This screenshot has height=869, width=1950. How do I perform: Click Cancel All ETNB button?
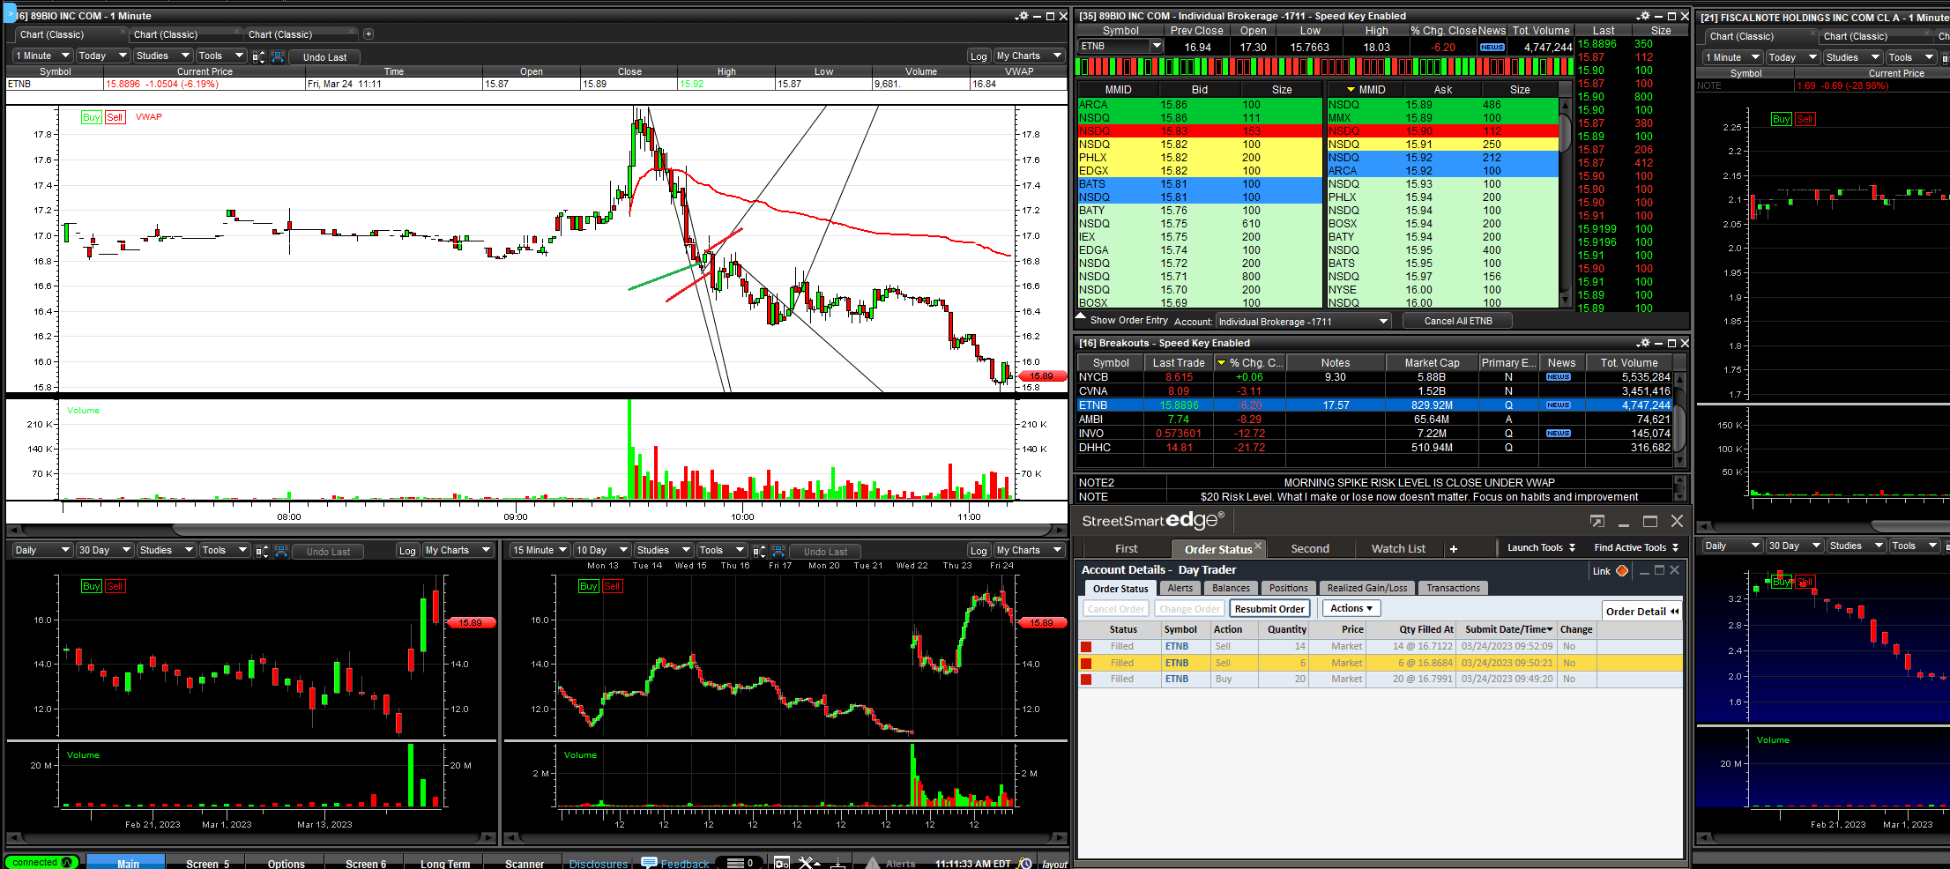pos(1458,321)
